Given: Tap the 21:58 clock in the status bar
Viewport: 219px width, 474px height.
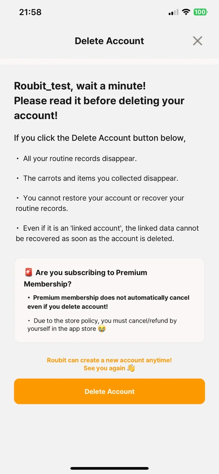Looking at the screenshot, I should tap(30, 12).
